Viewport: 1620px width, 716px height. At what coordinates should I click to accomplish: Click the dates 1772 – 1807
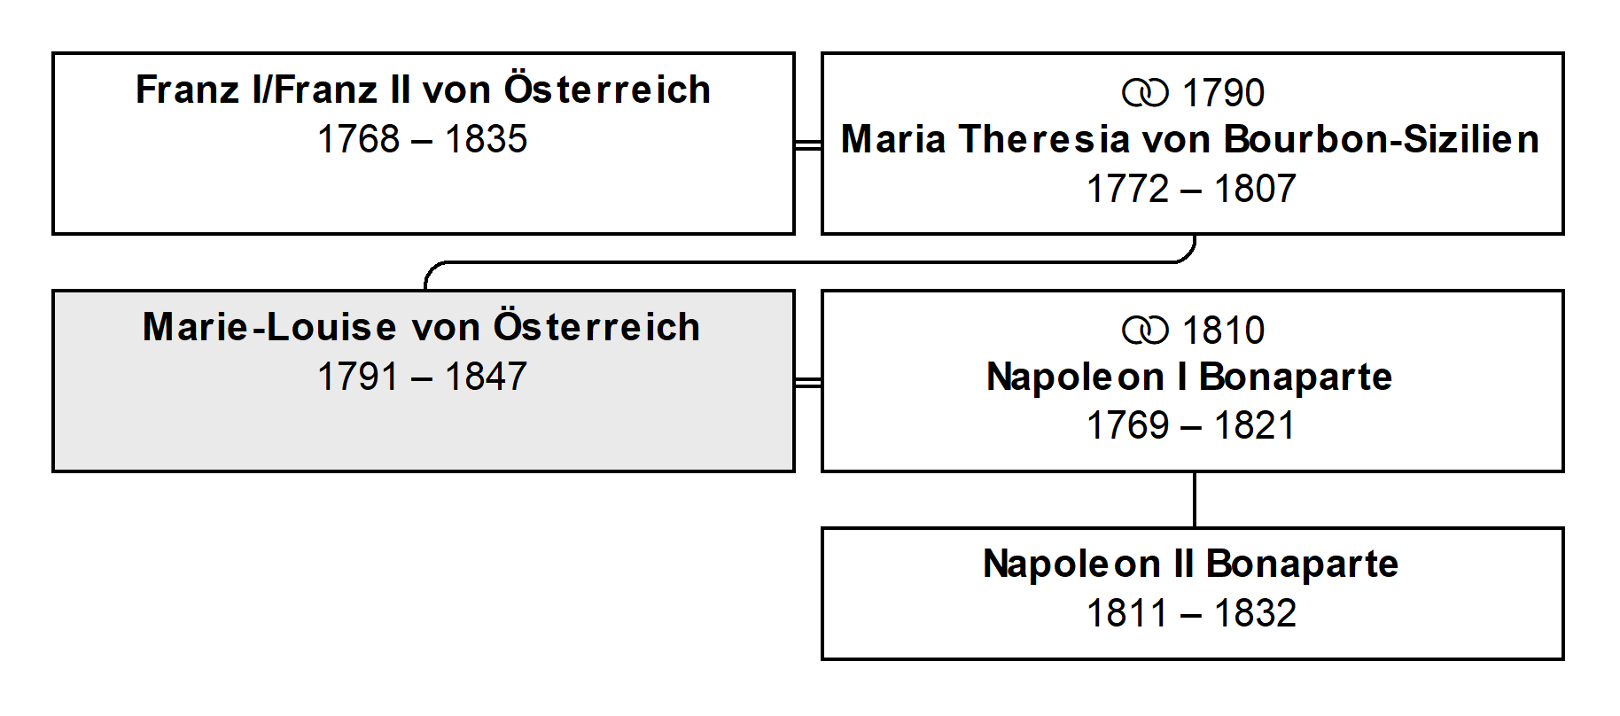(1192, 189)
